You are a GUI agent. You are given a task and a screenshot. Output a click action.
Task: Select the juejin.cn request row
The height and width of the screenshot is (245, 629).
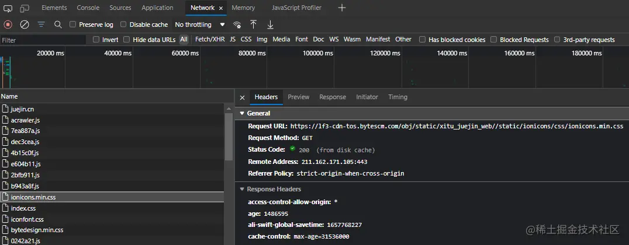(x=112, y=108)
